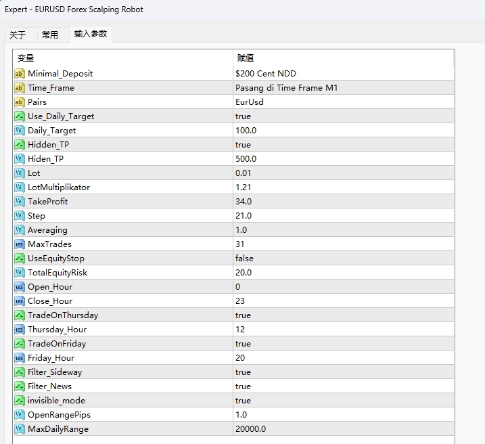
Task: Click the icon beside TotalEquityRisk
Action: tap(20, 273)
